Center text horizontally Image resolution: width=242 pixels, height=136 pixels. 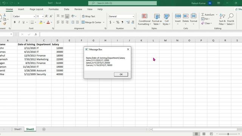pyautogui.click(x=62, y=22)
